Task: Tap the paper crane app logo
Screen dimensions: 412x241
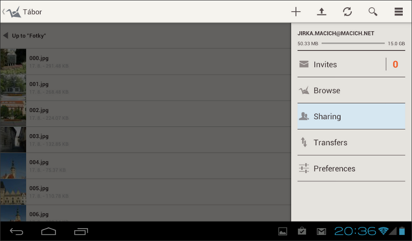Action: tap(14, 12)
